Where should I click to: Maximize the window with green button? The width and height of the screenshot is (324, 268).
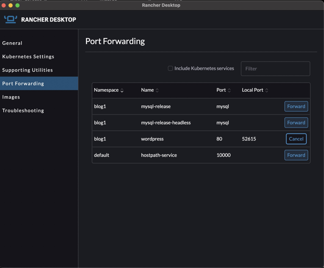click(x=17, y=5)
